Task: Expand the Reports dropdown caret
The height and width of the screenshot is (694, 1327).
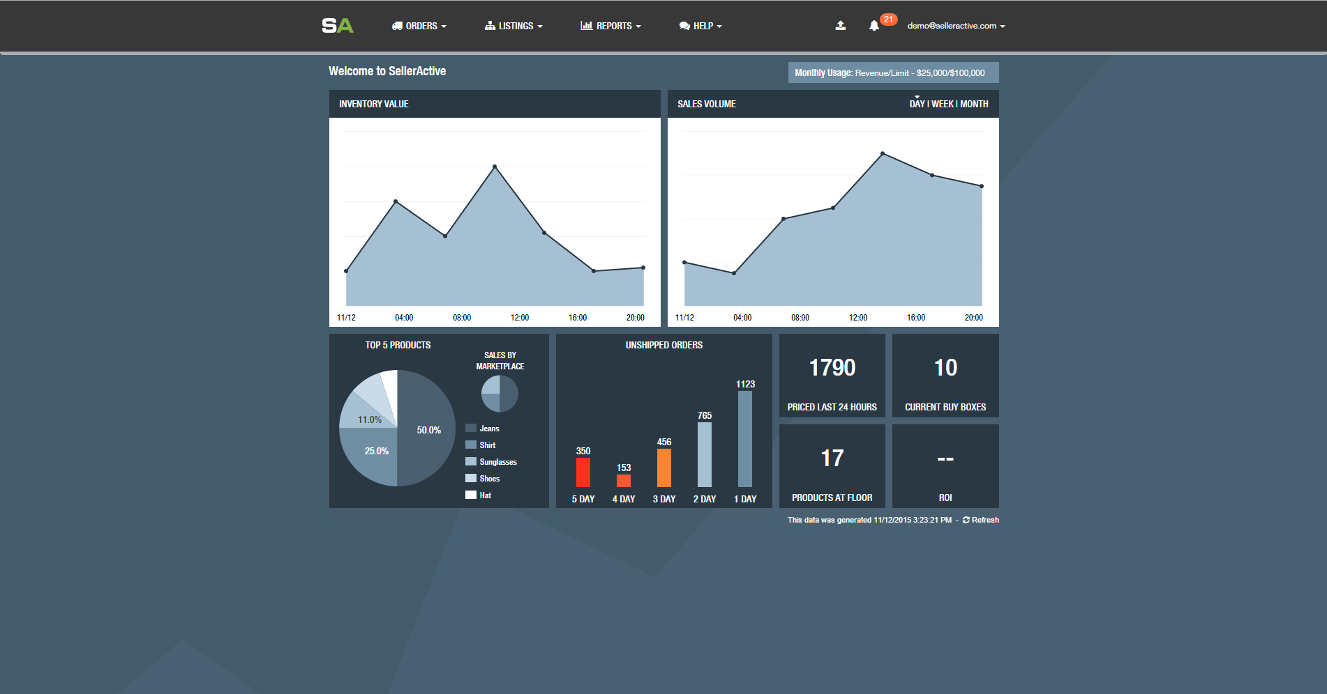Action: pos(638,26)
